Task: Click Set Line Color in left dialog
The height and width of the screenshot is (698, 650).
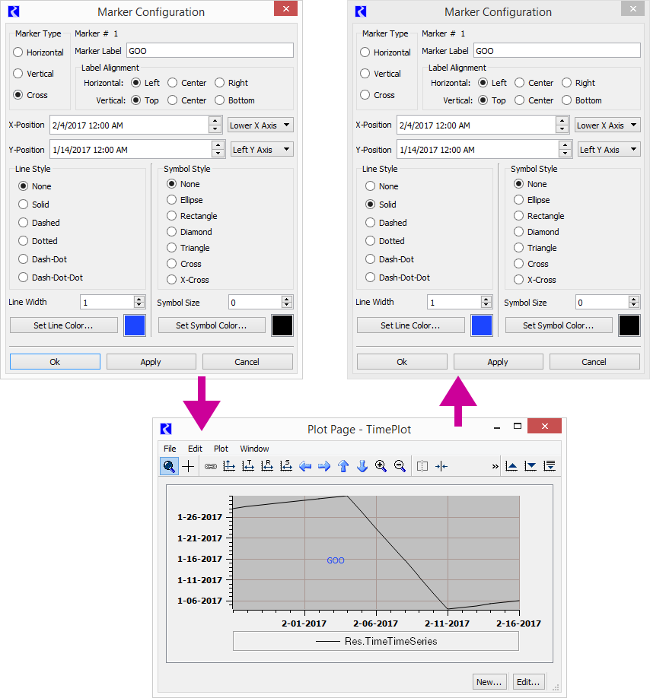Action: [64, 325]
